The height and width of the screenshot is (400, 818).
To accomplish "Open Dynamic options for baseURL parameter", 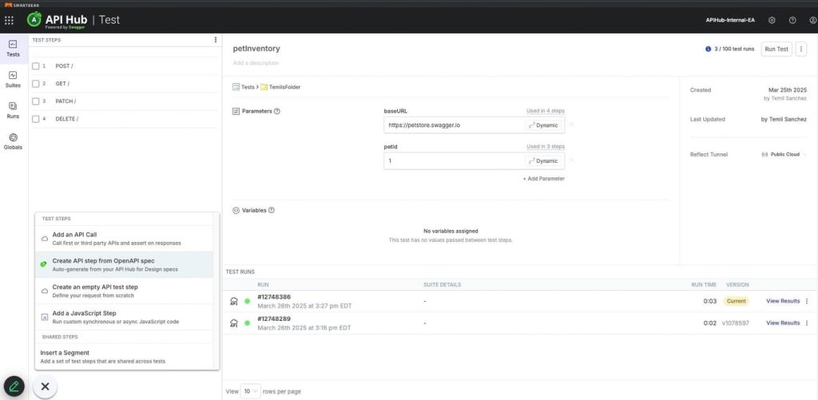I will (x=544, y=125).
